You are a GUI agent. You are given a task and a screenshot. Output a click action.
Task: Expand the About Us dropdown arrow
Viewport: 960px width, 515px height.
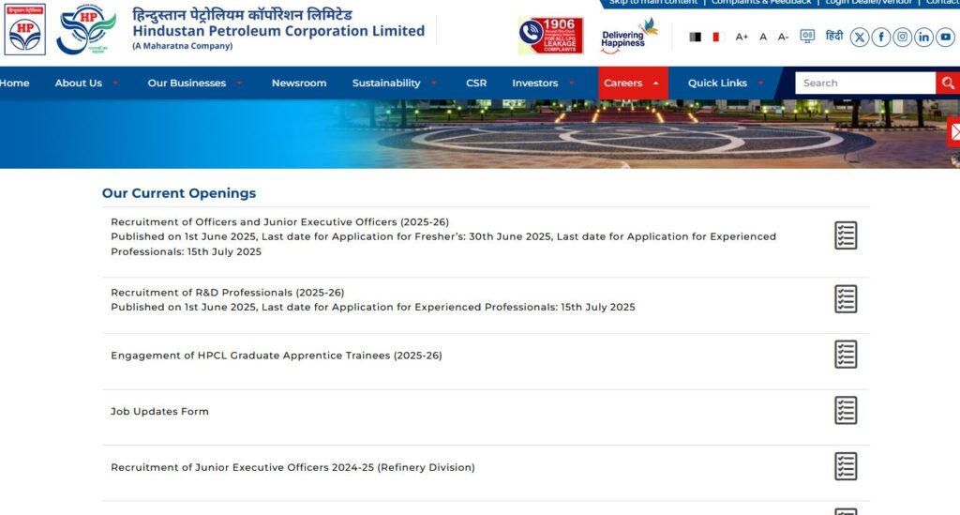pos(115,83)
